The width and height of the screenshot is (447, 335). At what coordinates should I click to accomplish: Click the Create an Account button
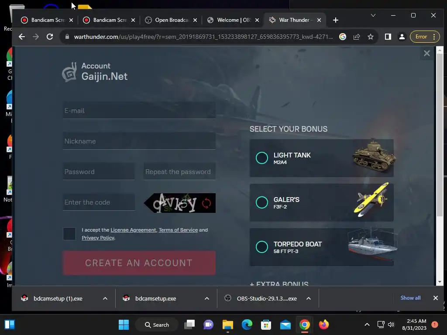pos(139,263)
